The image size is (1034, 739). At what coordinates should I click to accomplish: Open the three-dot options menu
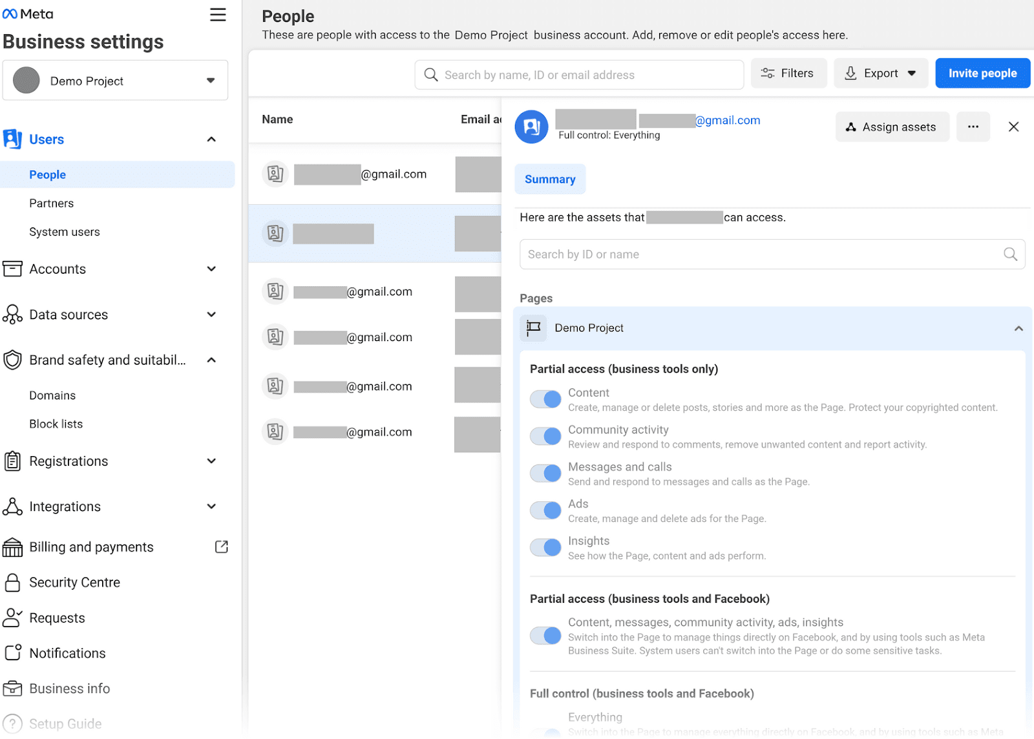pyautogui.click(x=973, y=127)
